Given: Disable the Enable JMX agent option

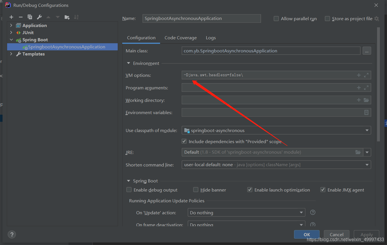Looking at the screenshot, I should point(323,190).
